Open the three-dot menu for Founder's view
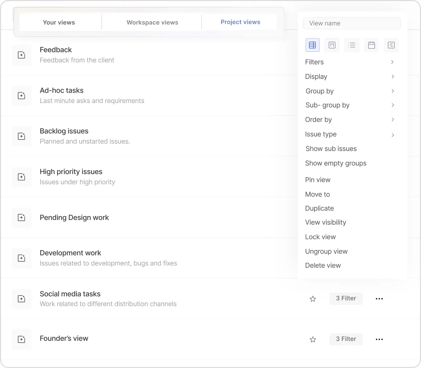Viewport: 421px width, 368px height. (379, 339)
